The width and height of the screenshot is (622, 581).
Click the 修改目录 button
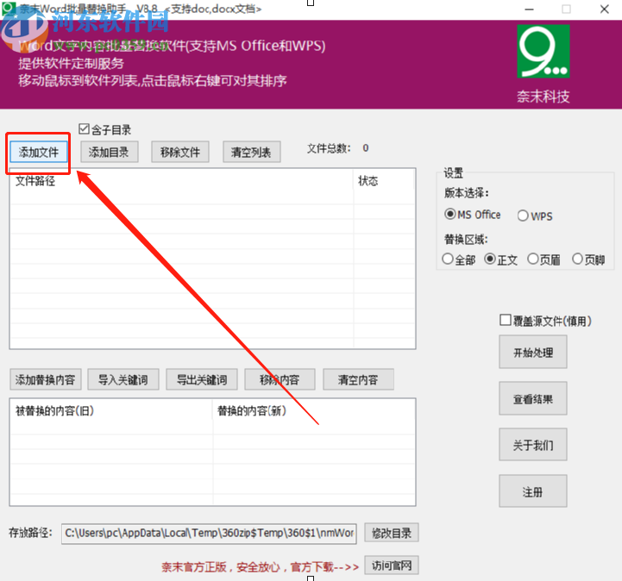tap(391, 533)
